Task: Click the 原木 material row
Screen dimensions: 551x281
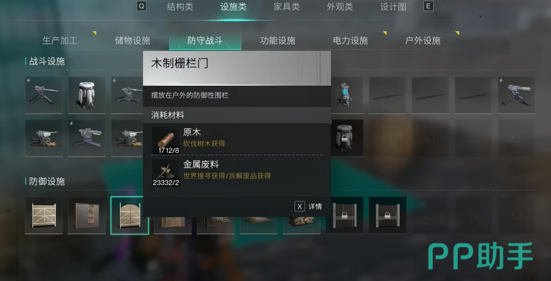Action: click(237, 139)
